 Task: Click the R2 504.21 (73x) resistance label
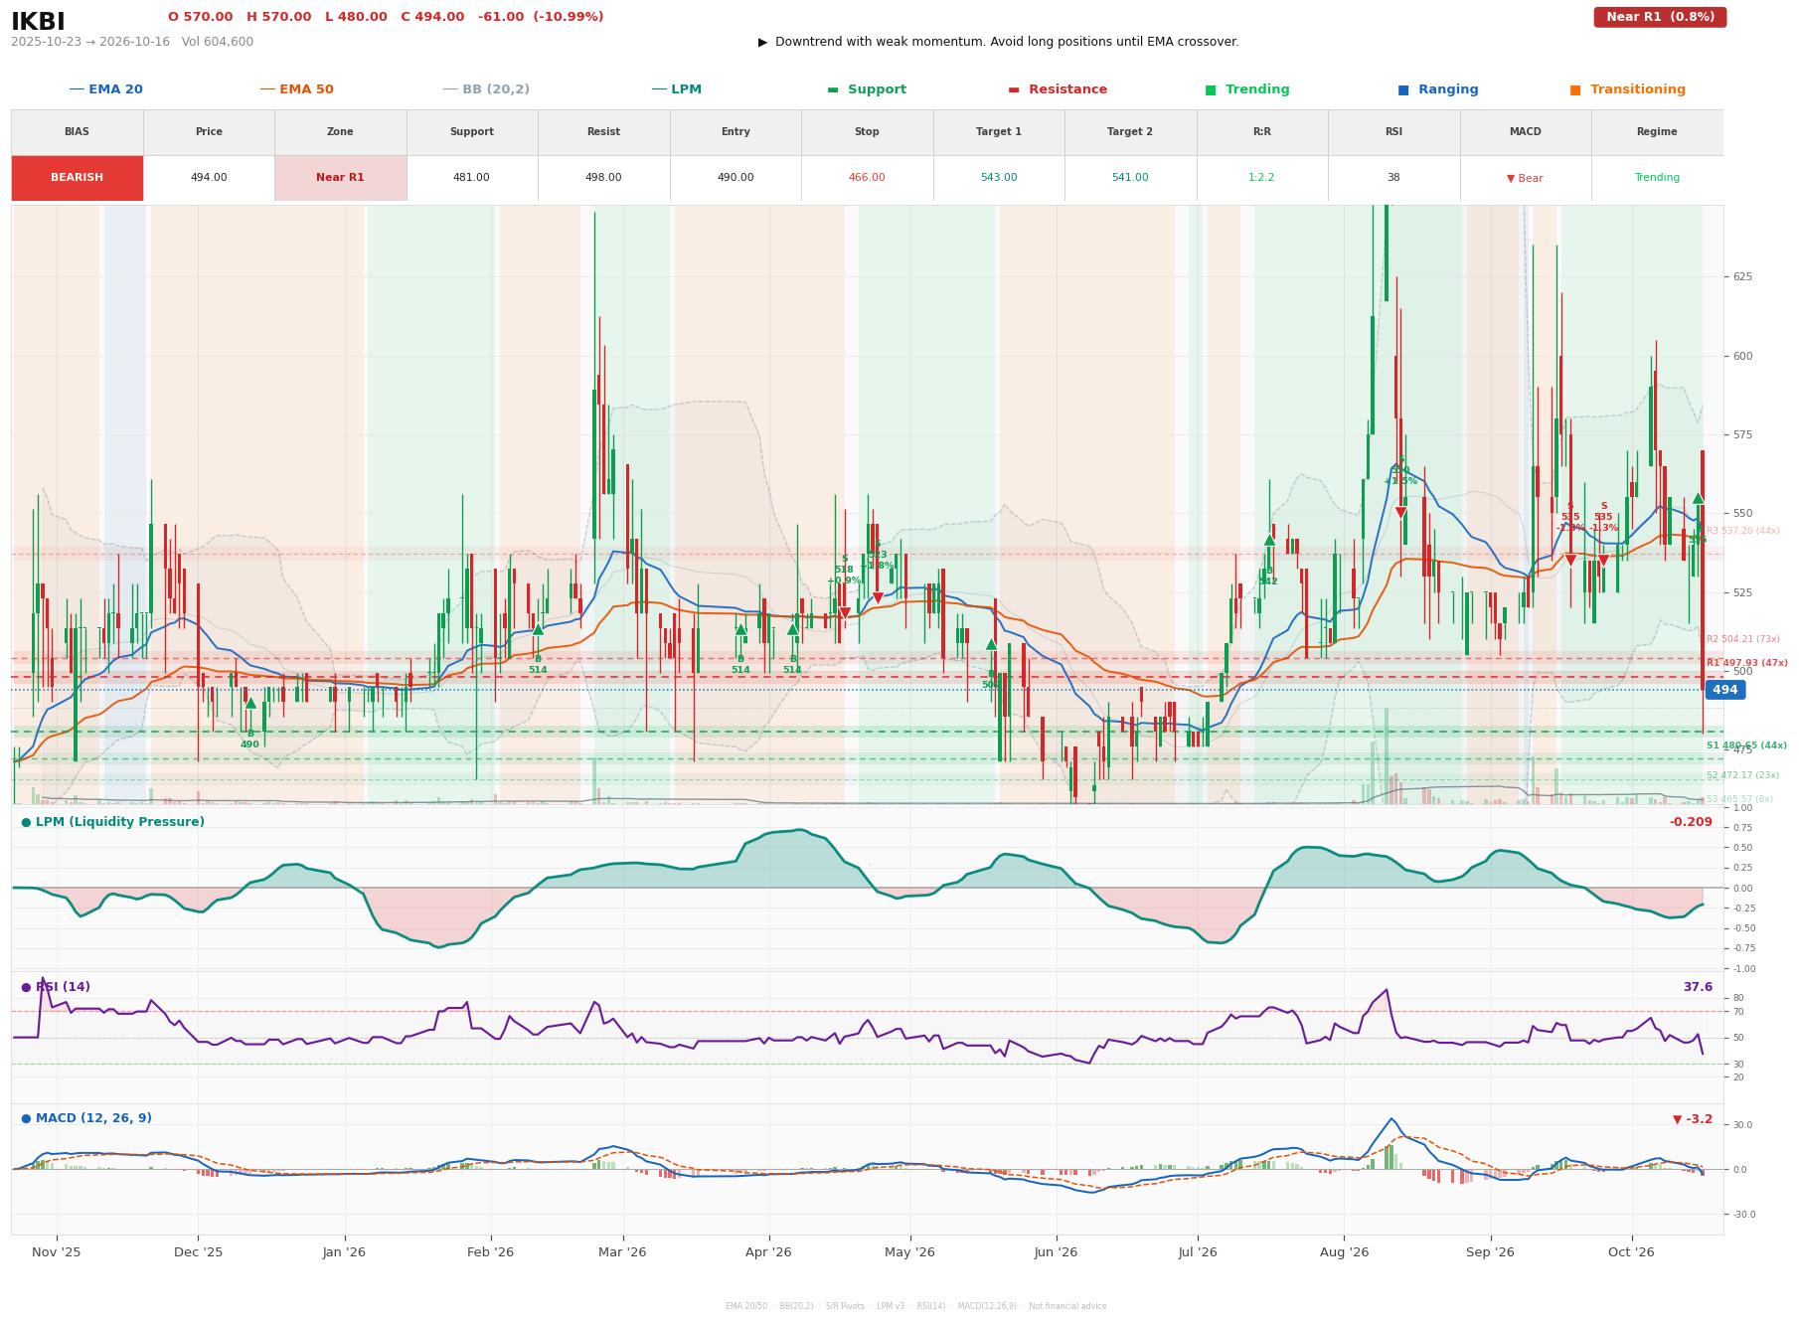click(1742, 639)
